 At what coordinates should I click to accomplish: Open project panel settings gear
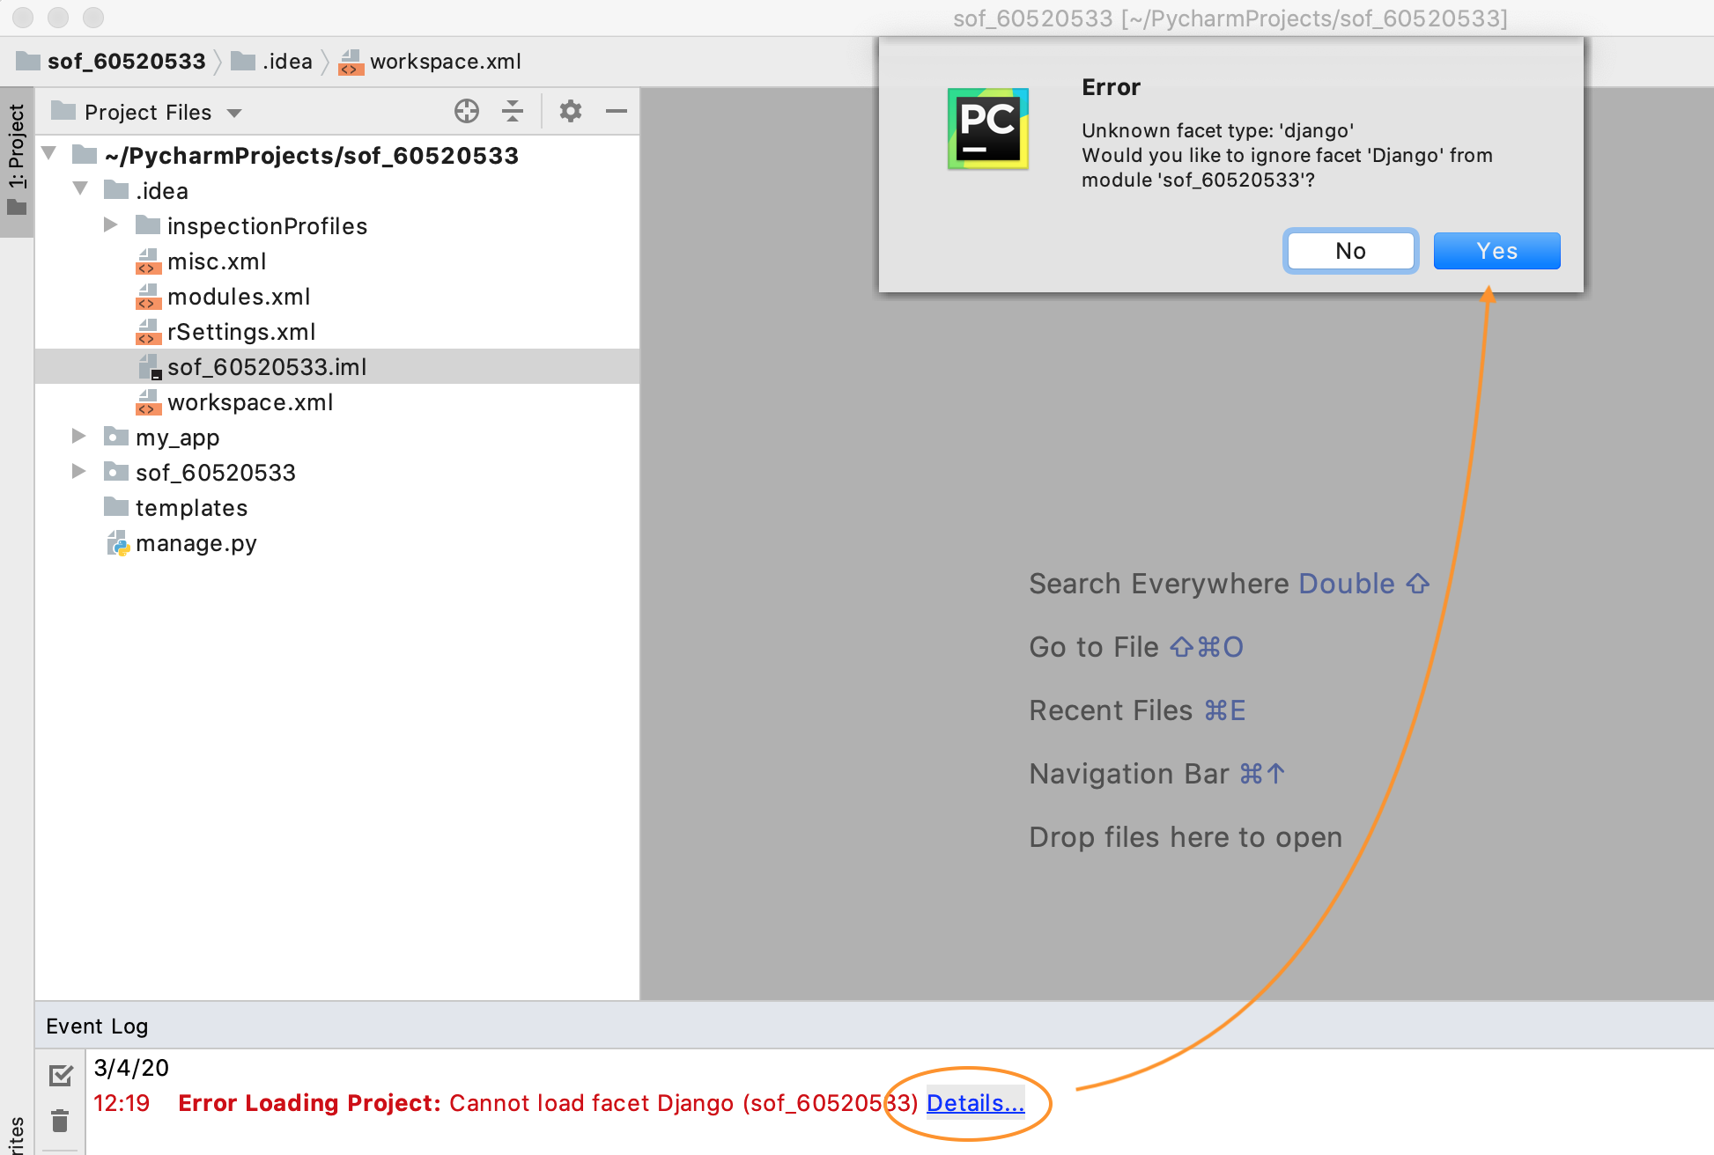coord(571,111)
